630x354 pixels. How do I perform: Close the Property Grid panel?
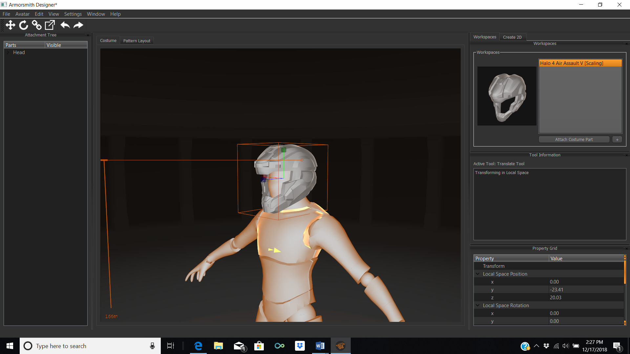[x=626, y=248]
